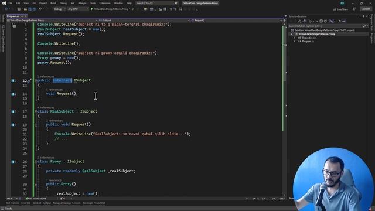Select Program.cs in Solution Explorer
This screenshot has height=211, width=375.
tap(308, 42)
